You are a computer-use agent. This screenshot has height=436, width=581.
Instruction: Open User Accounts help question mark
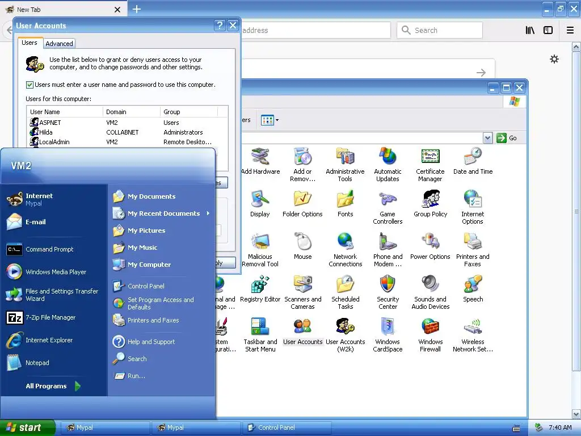pyautogui.click(x=220, y=25)
